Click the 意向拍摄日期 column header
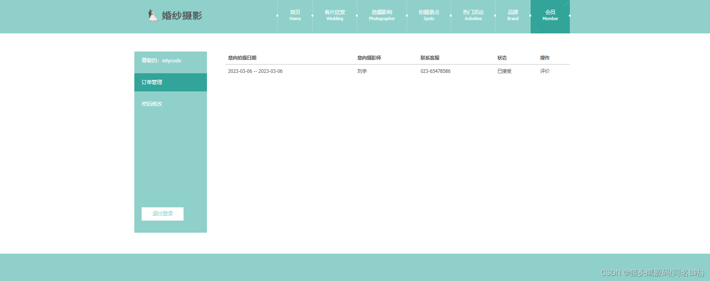The width and height of the screenshot is (710, 281). (x=242, y=58)
